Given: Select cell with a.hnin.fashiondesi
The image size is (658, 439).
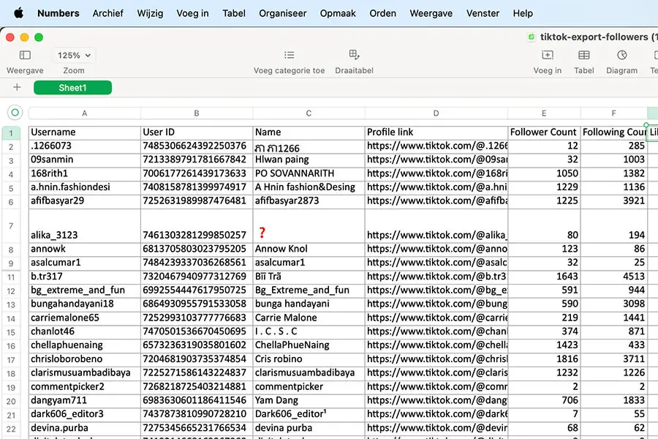Looking at the screenshot, I should click(x=84, y=187).
